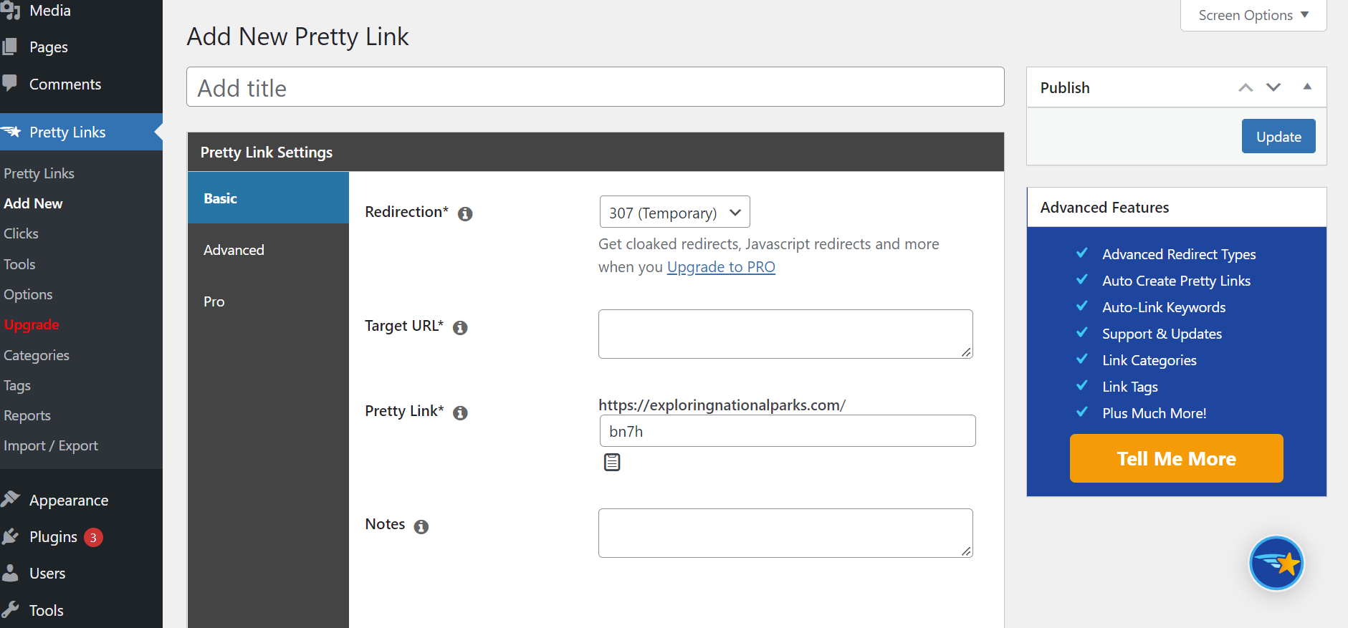1348x628 pixels.
Task: Click the Plugins icon in the sidebar
Action: 11,537
